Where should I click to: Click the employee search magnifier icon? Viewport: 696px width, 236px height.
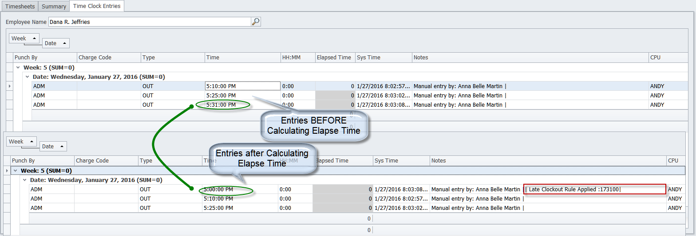(256, 22)
